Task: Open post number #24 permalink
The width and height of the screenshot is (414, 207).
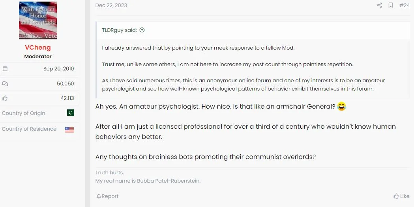Action: pos(404,5)
